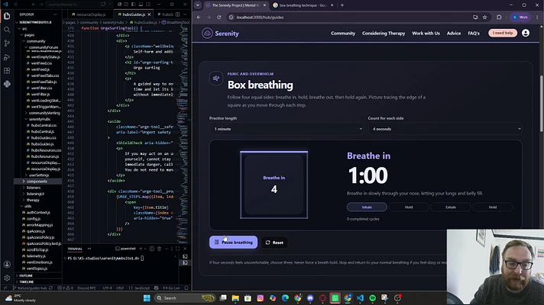Click the new terminal plus icon
544x305 pixels.
pyautogui.click(x=141, y=249)
